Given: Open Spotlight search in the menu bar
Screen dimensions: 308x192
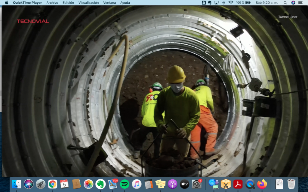Looking at the screenshot, I should tap(285, 2).
